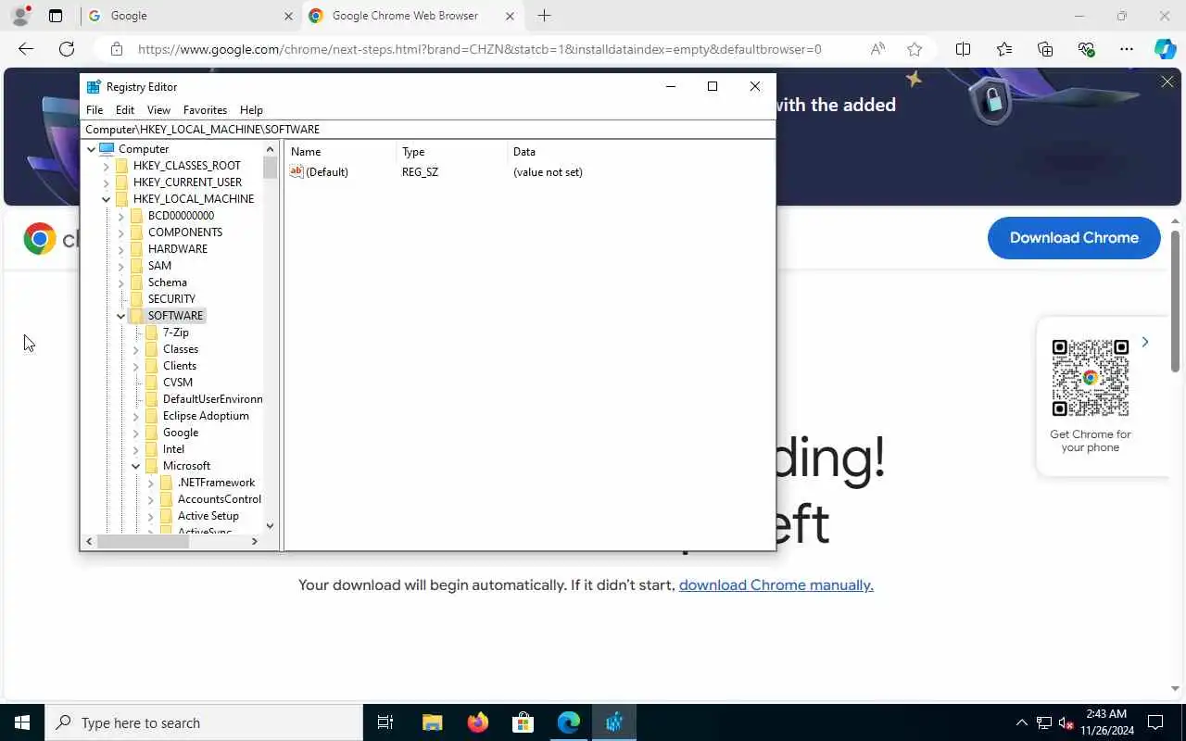Toggle Edge split screen icon

(963, 49)
